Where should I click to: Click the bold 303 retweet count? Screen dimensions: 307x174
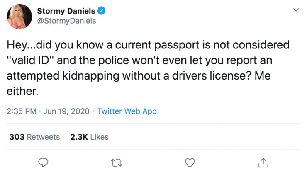(17, 137)
